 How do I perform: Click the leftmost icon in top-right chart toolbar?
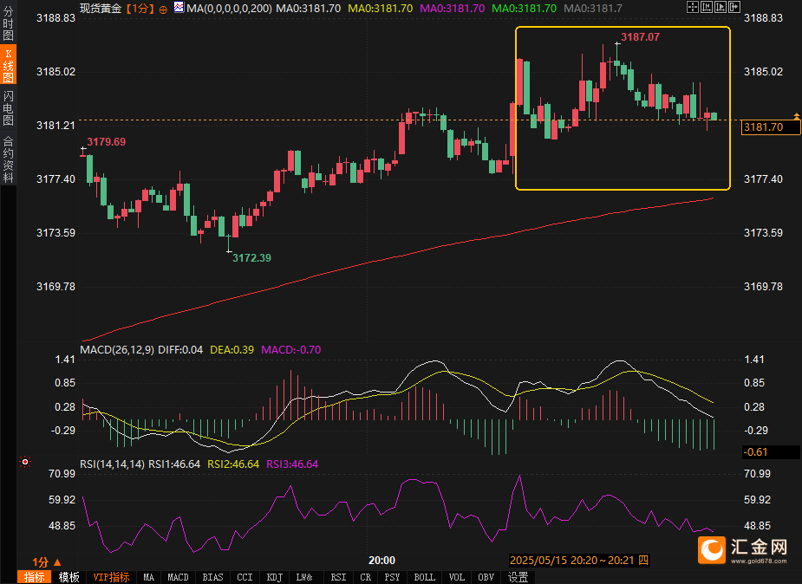[691, 7]
